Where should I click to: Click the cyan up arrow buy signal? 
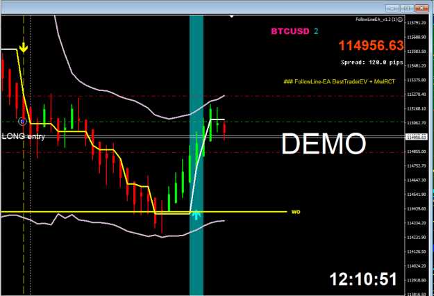click(x=197, y=215)
